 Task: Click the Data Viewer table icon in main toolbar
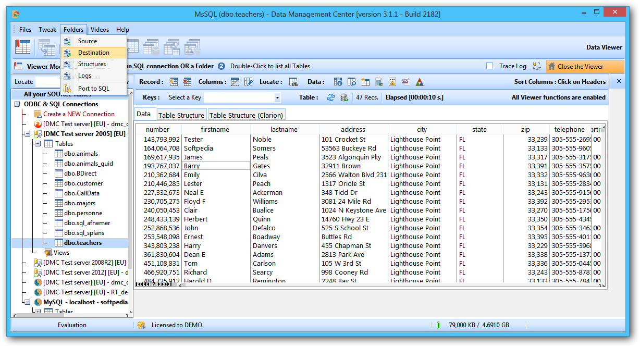[x=23, y=47]
